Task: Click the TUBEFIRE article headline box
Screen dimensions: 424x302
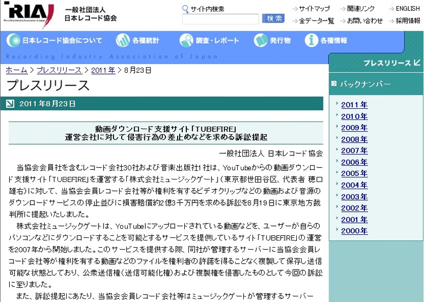Action: (166, 133)
